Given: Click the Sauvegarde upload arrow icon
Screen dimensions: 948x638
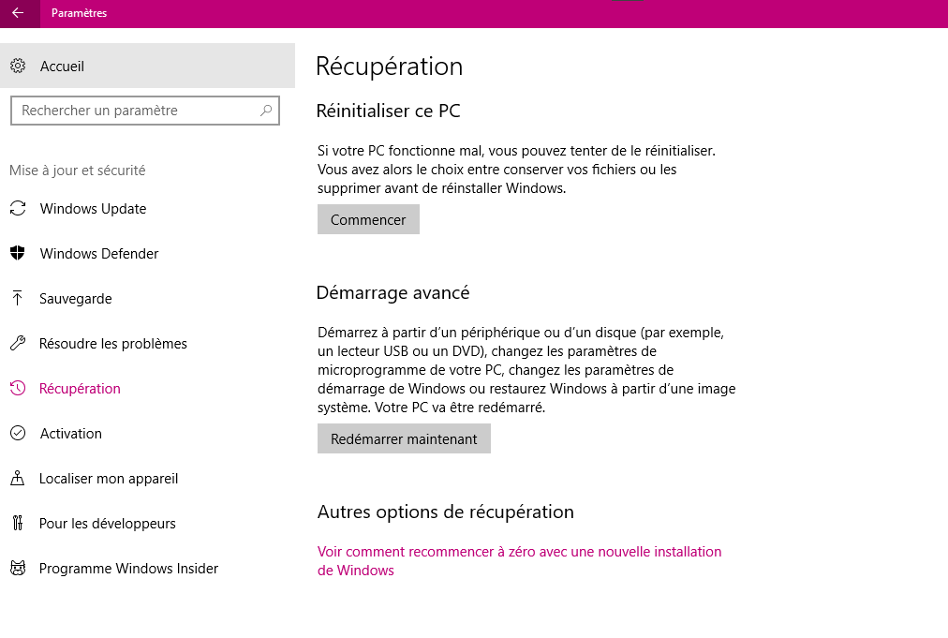Looking at the screenshot, I should pos(18,298).
